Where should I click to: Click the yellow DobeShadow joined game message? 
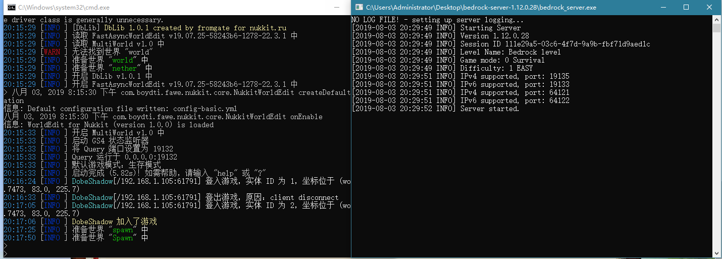[114, 222]
